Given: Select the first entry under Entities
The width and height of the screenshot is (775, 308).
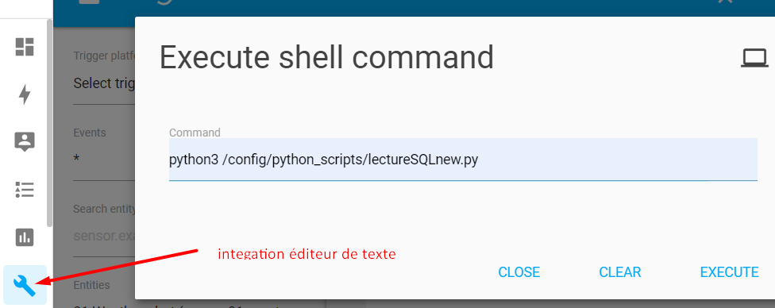Looking at the screenshot, I should pyautogui.click(x=104, y=306).
